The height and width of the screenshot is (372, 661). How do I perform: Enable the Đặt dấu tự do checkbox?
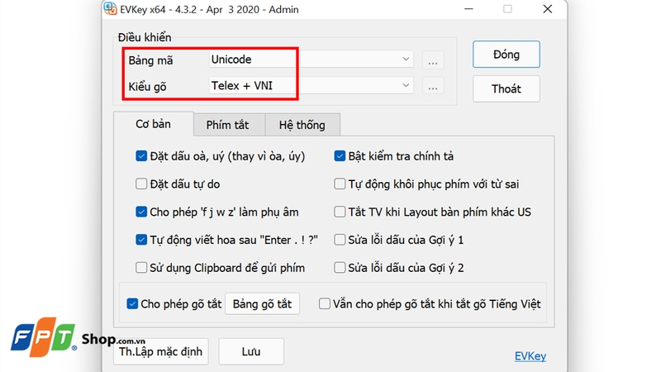141,184
